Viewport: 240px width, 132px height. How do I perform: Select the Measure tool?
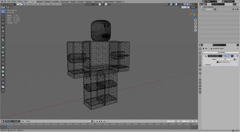point(3,40)
